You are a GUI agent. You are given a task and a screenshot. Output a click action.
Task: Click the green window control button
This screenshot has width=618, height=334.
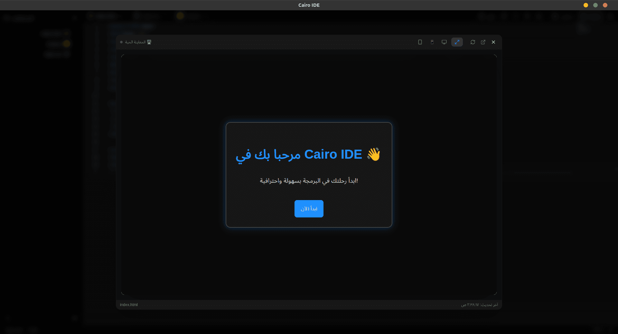coord(595,5)
